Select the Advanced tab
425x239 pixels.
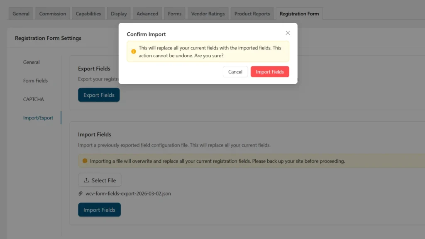(147, 14)
